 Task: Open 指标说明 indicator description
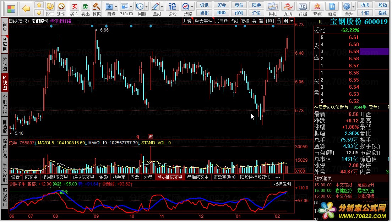(283, 184)
